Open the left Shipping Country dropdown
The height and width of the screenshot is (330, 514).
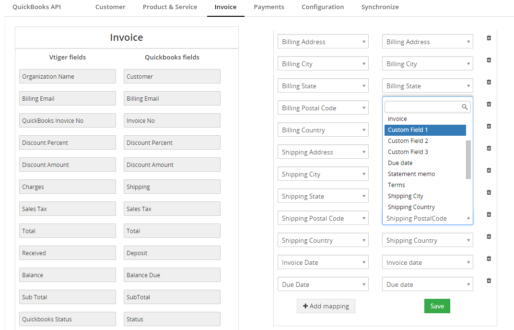323,240
